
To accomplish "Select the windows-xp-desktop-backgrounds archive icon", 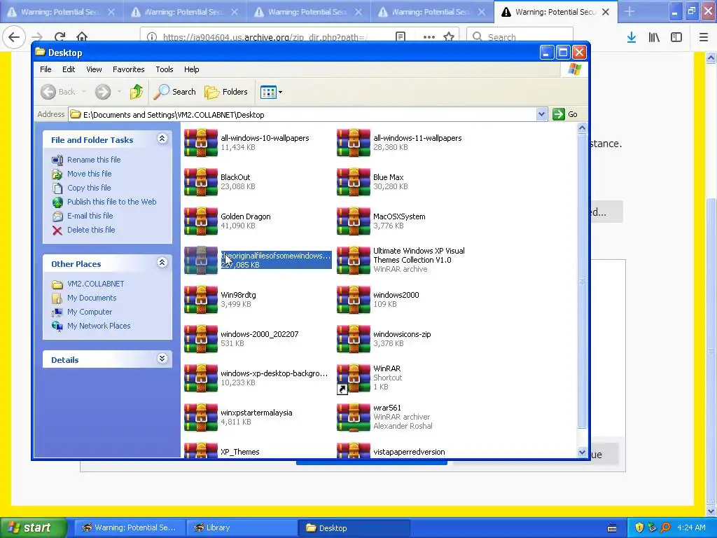I will pyautogui.click(x=201, y=378).
